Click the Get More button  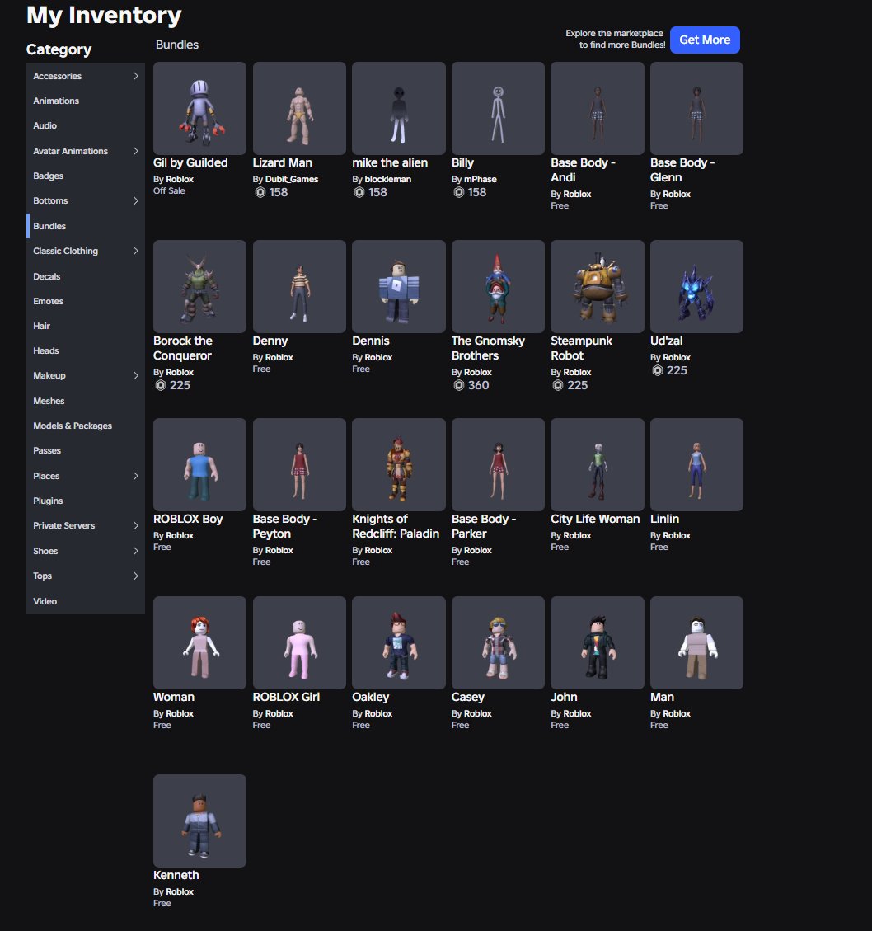[705, 40]
